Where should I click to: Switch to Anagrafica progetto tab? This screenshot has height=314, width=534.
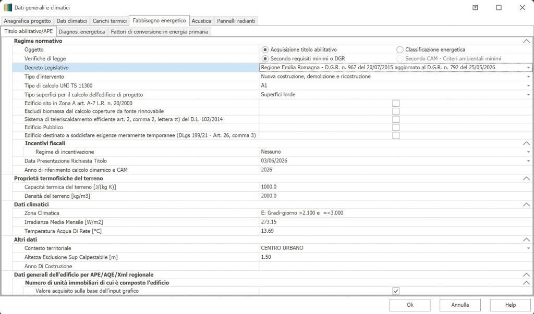click(27, 21)
